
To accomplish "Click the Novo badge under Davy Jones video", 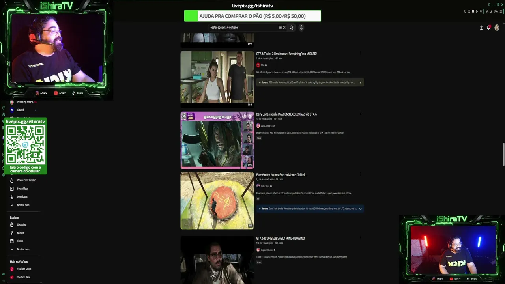I will click(259, 138).
